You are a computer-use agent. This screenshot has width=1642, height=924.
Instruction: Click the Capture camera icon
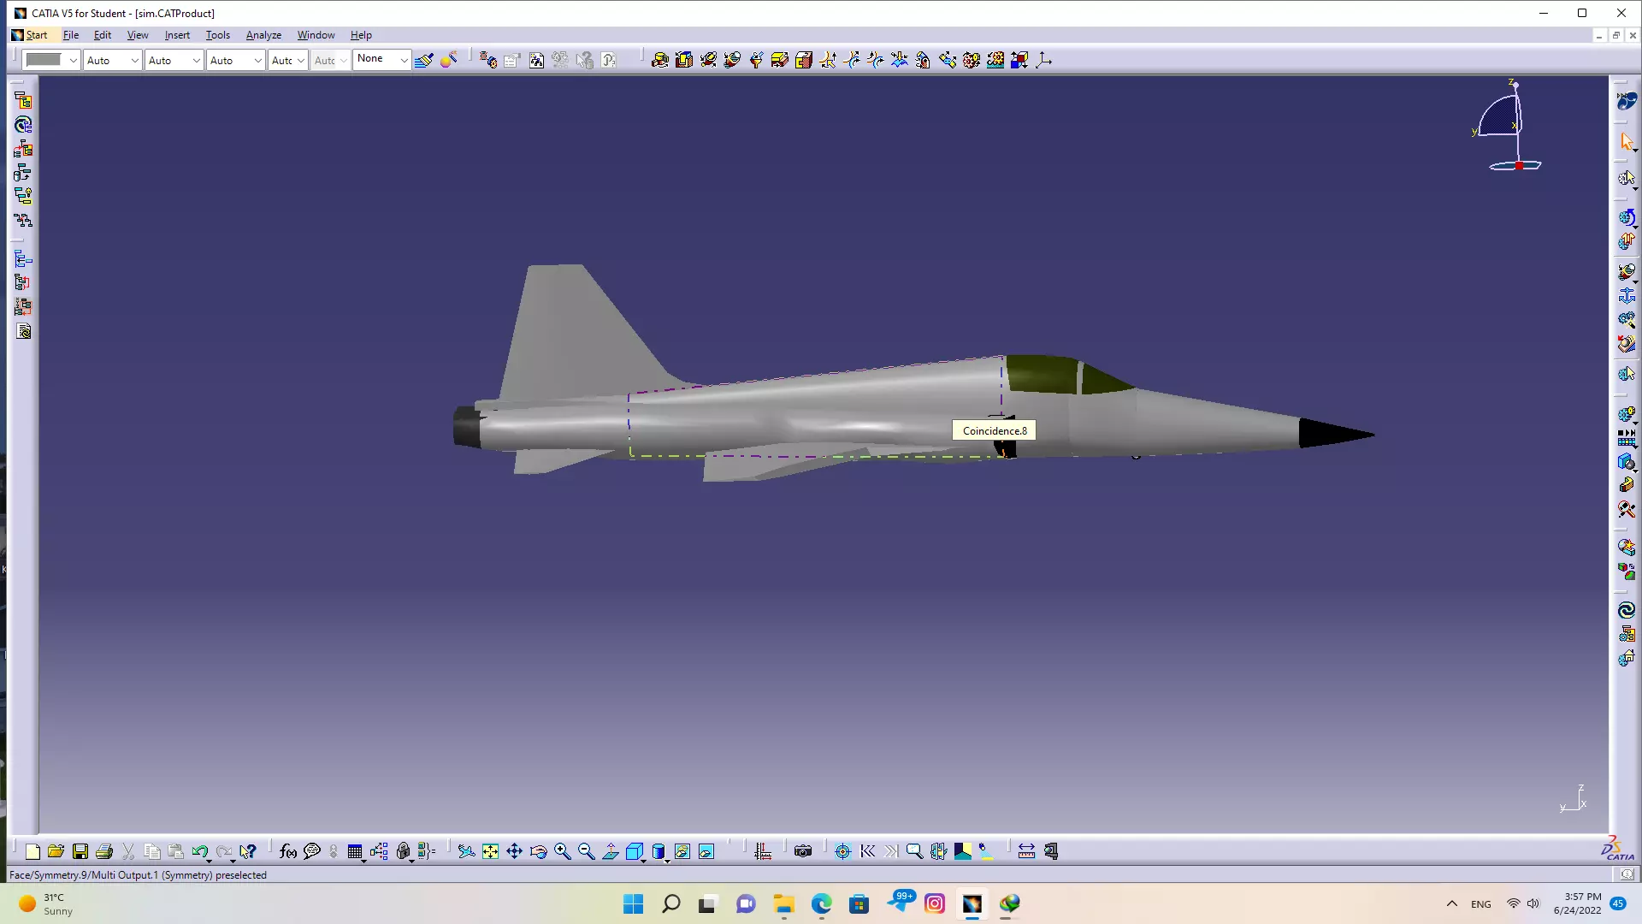802,851
